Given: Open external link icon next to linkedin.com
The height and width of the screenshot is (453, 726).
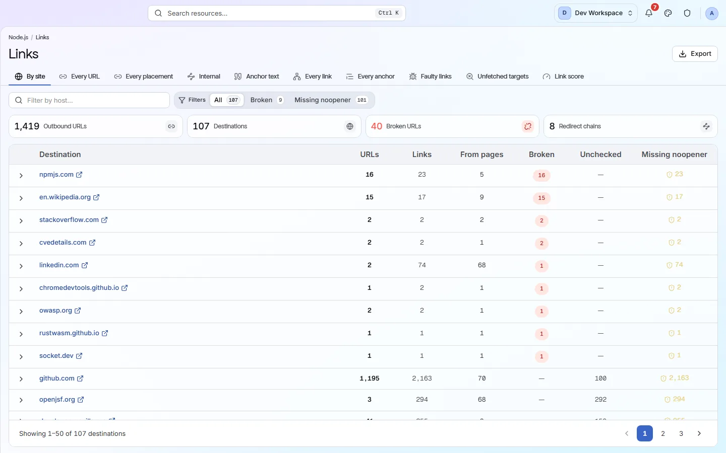Looking at the screenshot, I should pos(85,265).
